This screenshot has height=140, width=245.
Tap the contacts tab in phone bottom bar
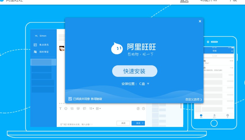pos(214,116)
